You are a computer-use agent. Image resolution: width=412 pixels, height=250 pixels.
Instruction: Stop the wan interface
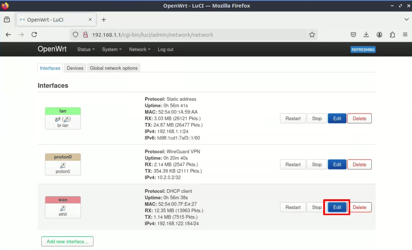317,207
